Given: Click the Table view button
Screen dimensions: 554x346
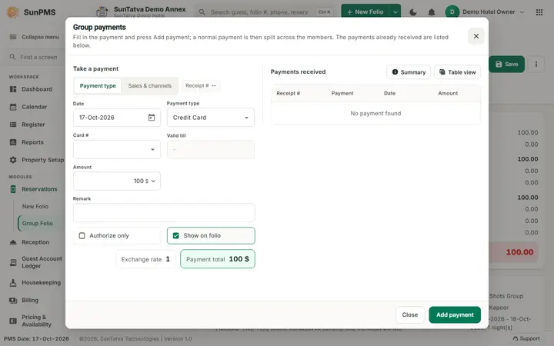Looking at the screenshot, I should click(x=457, y=72).
